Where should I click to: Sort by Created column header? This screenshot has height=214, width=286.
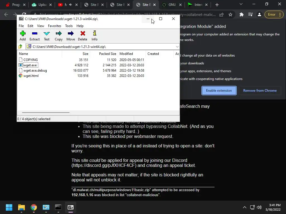tap(159, 54)
